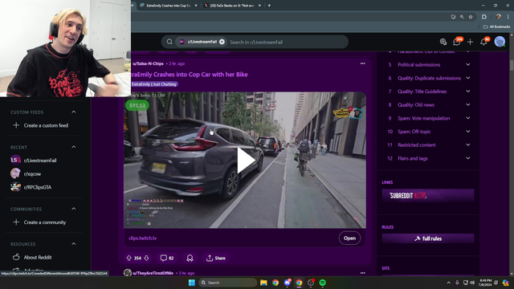Open the post's three-dot options menu
The image size is (514, 289).
coord(362,63)
